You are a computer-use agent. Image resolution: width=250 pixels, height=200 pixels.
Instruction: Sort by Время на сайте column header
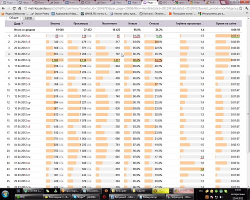pos(226,23)
